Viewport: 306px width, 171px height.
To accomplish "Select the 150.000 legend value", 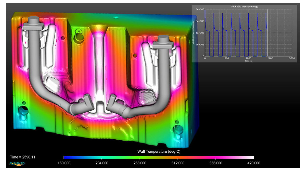I will coord(64,163).
